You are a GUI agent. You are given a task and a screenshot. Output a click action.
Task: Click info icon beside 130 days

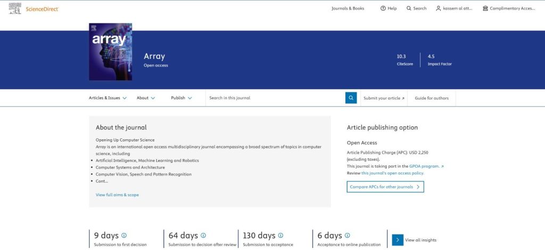pos(280,236)
